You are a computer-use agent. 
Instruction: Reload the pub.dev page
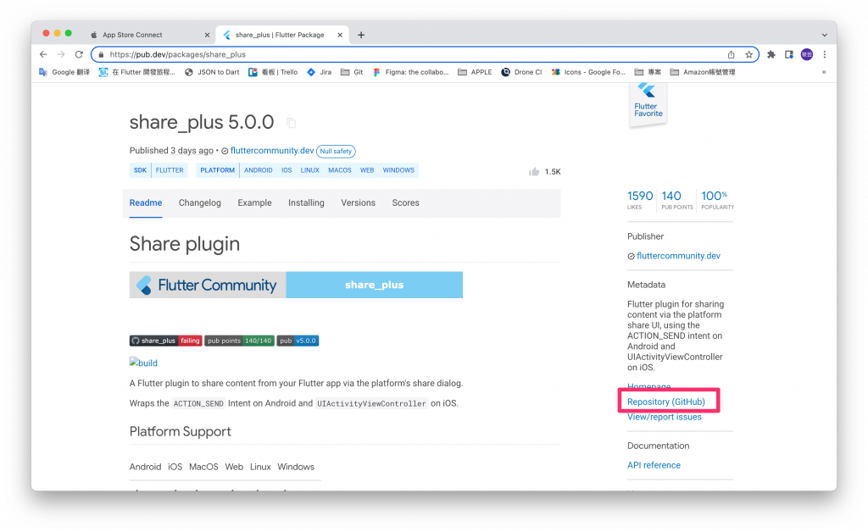click(x=79, y=54)
